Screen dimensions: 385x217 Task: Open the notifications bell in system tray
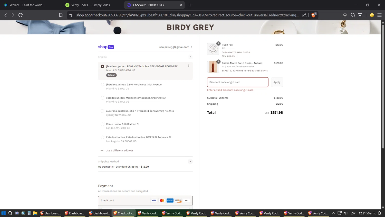[x=379, y=213]
